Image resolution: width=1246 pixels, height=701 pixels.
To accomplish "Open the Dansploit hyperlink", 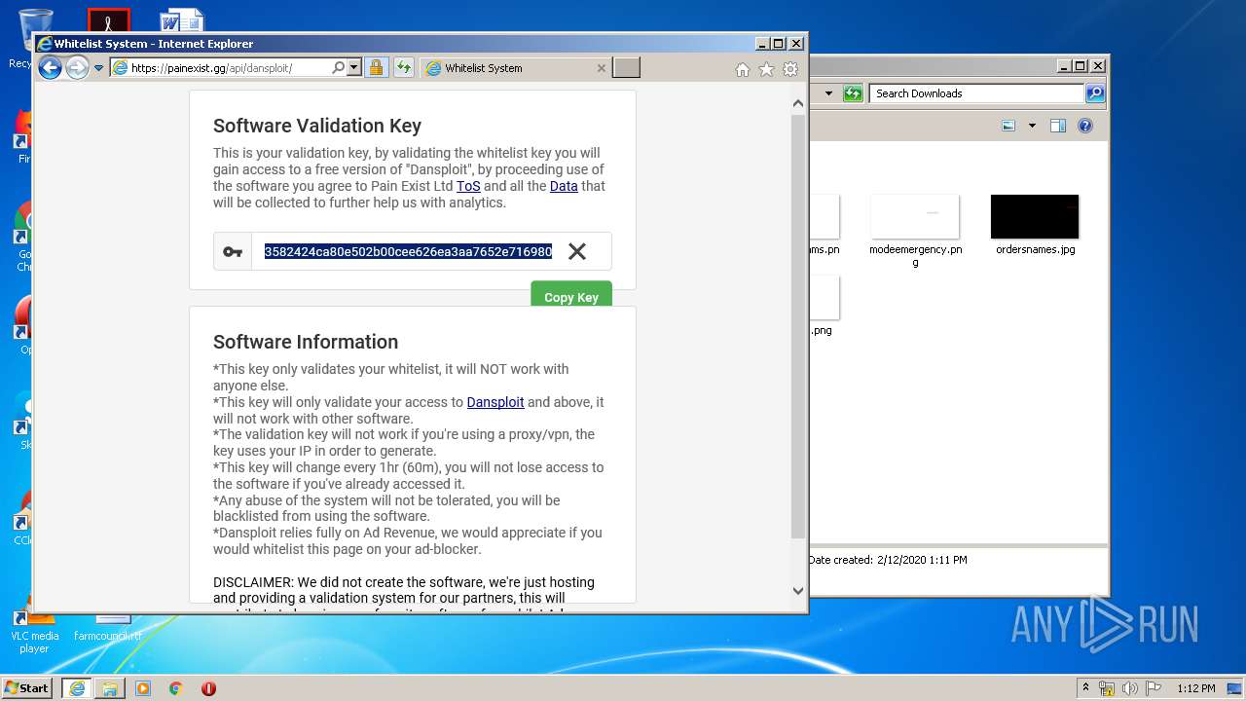I will tap(495, 402).
